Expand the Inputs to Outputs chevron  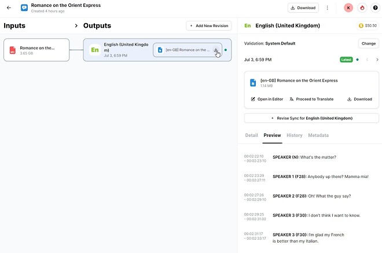coord(76,26)
